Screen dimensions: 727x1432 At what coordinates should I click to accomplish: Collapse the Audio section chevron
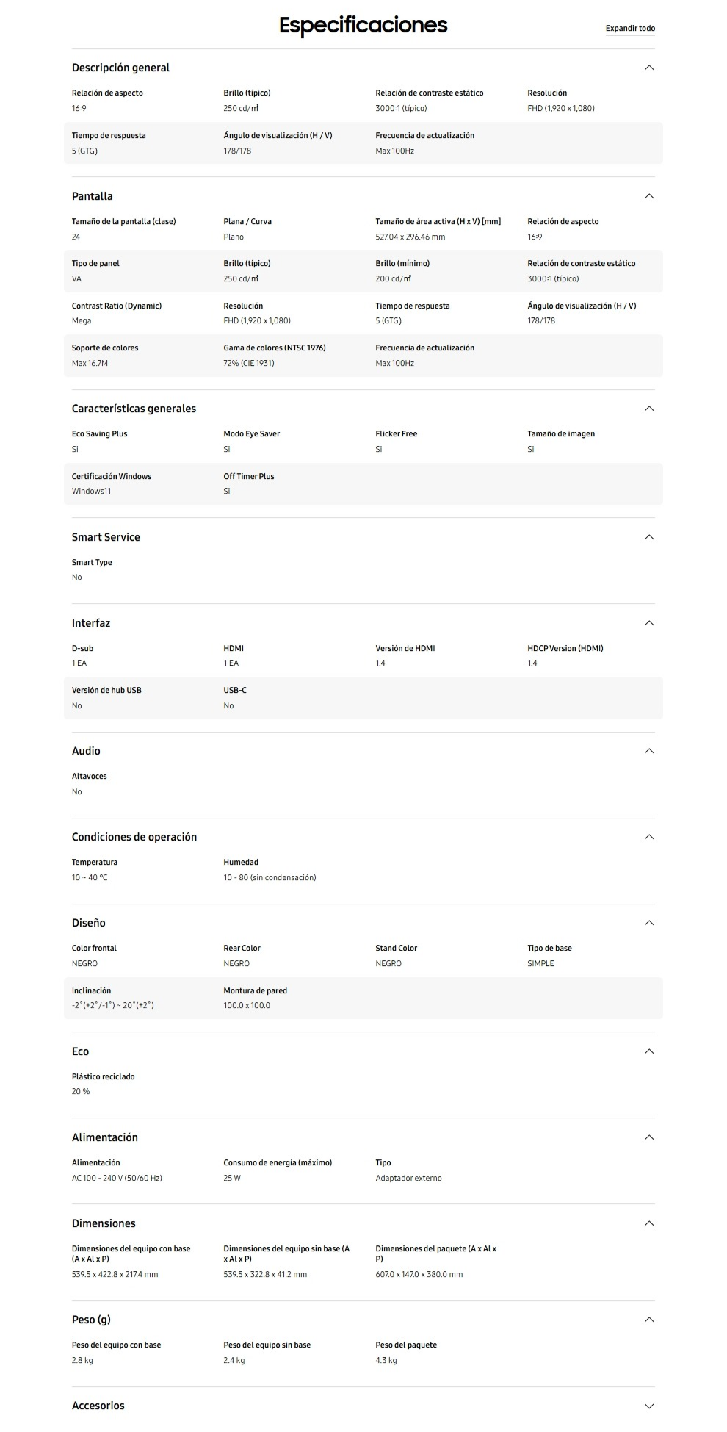pos(648,751)
